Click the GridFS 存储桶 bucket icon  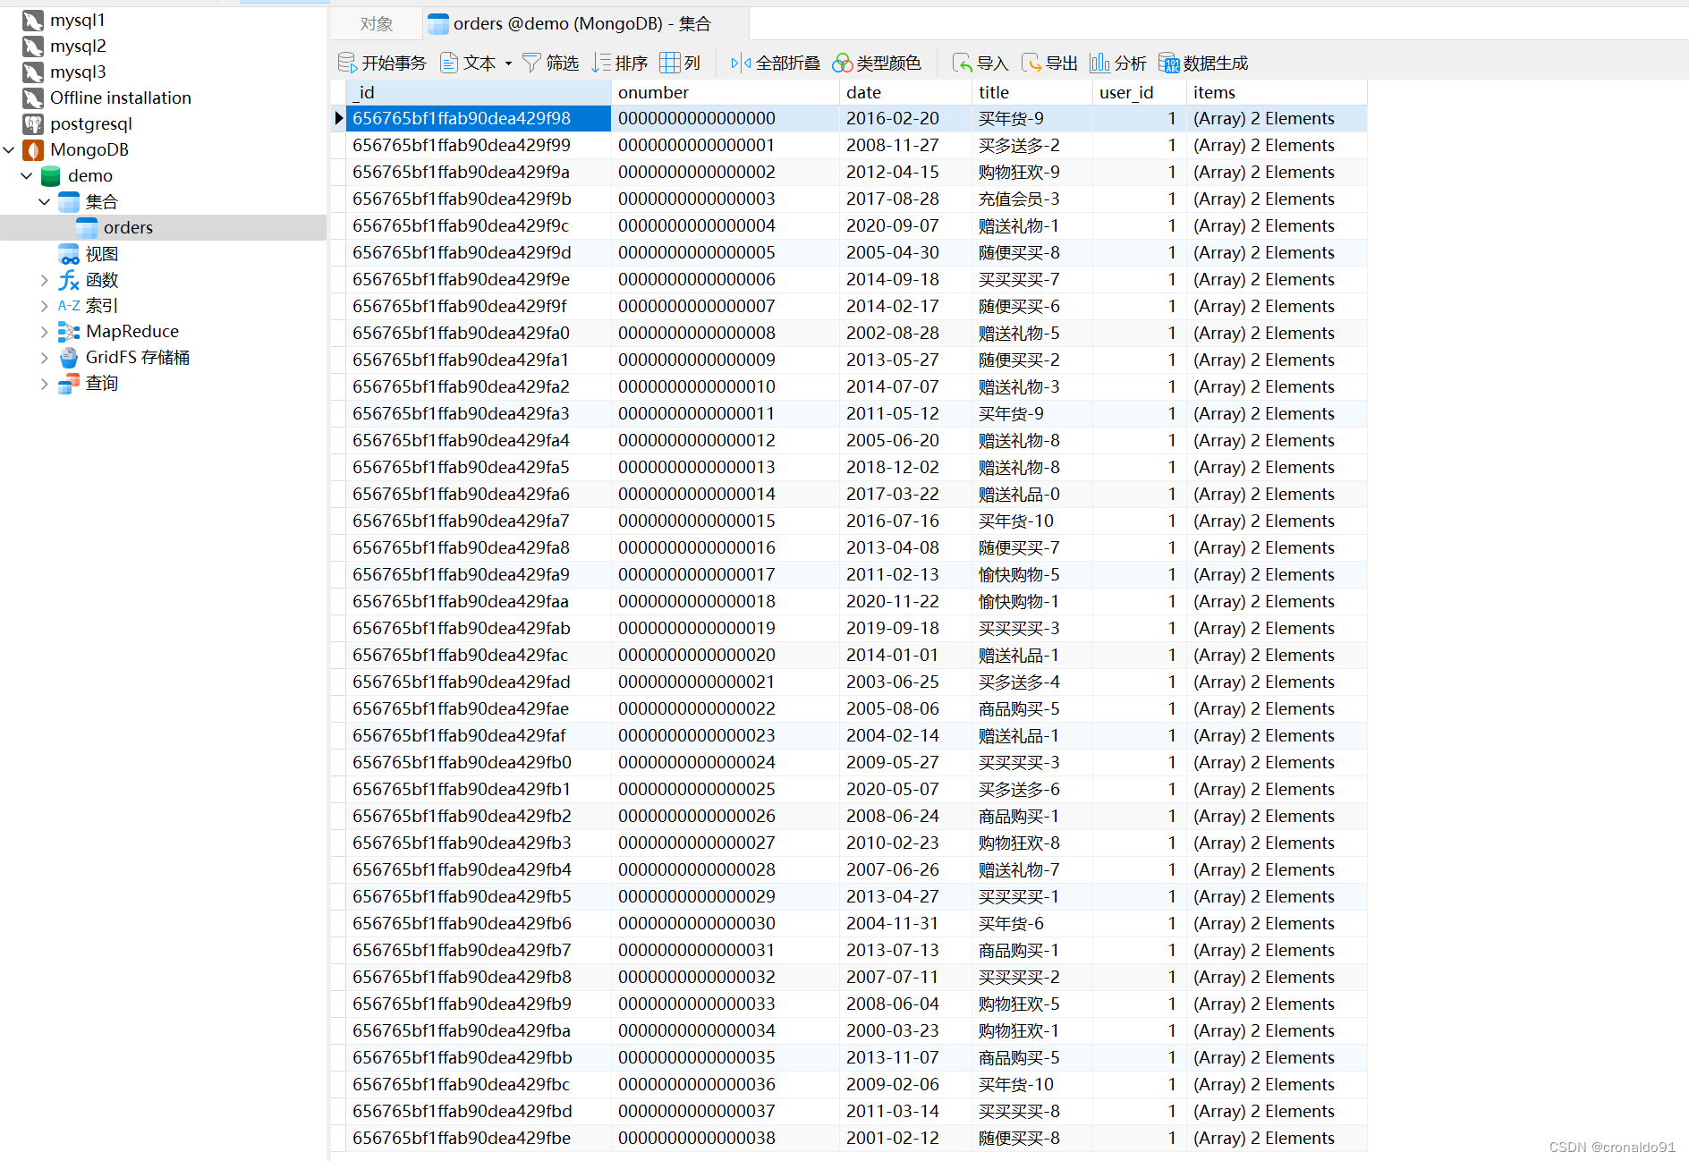tap(69, 358)
